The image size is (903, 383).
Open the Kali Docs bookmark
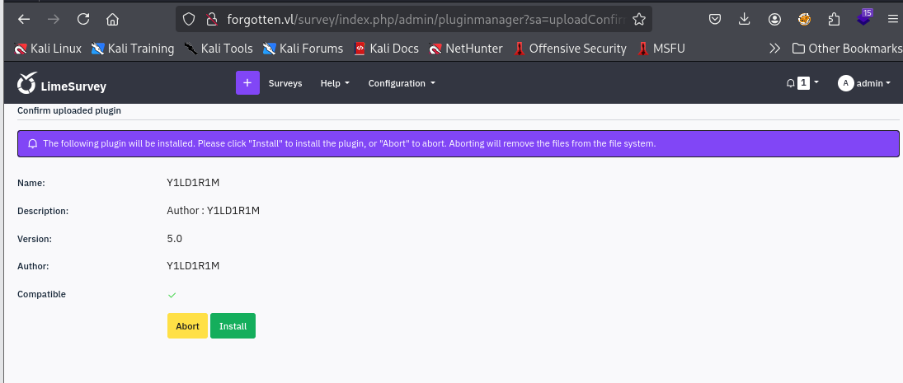coord(386,49)
